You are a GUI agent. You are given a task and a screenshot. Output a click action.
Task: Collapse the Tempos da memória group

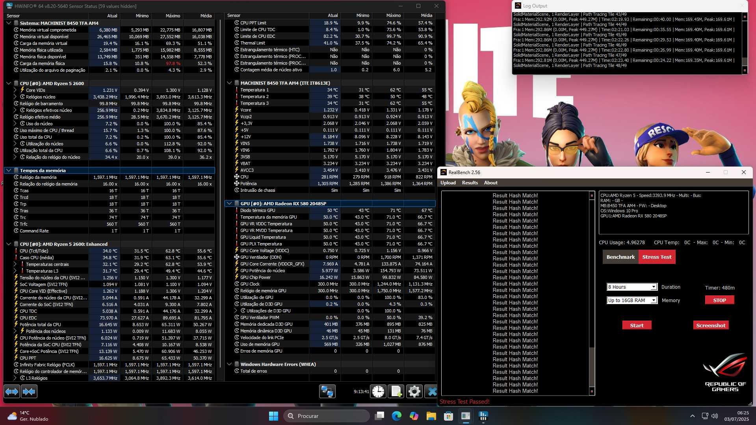(x=9, y=171)
